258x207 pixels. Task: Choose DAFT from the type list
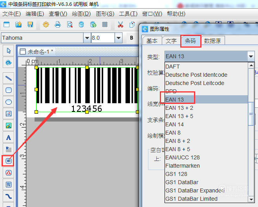[207, 67]
